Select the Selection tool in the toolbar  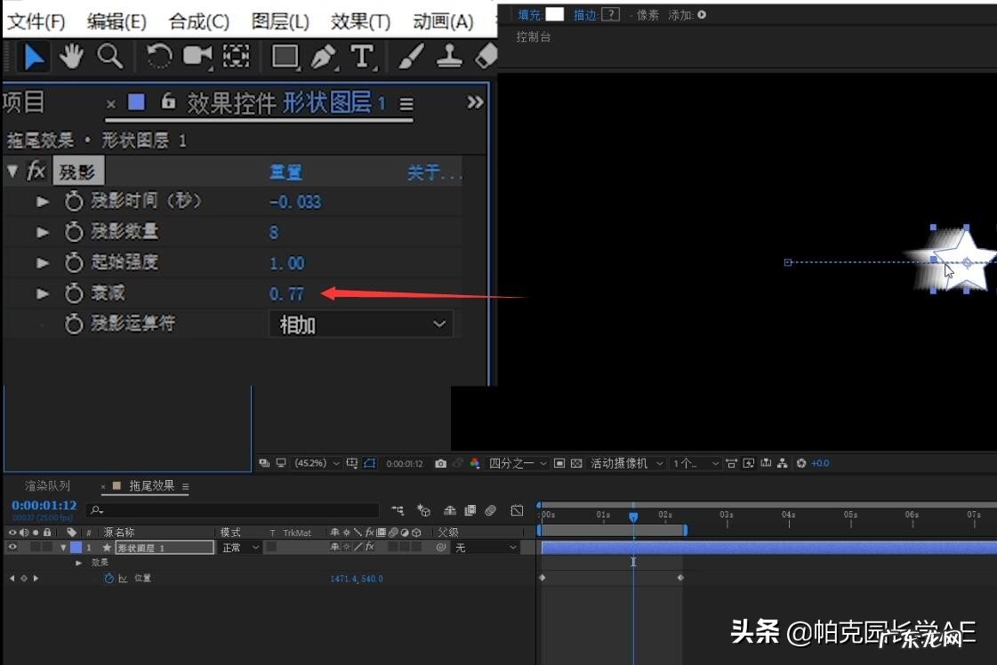click(x=36, y=57)
